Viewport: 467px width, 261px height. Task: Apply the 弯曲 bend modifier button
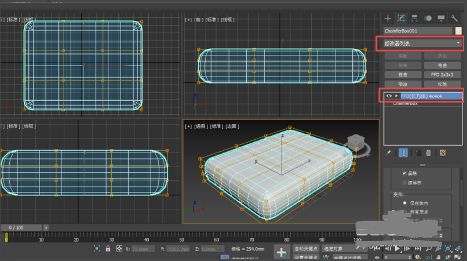(x=442, y=66)
